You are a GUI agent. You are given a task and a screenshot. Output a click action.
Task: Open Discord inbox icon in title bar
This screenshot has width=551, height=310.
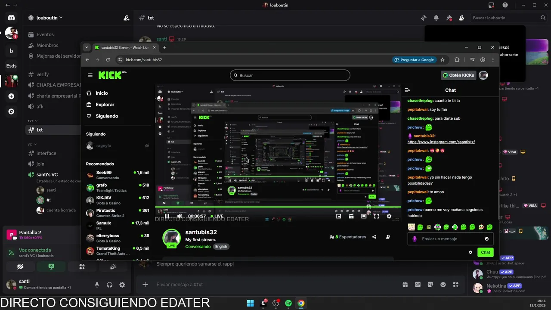coord(491,5)
